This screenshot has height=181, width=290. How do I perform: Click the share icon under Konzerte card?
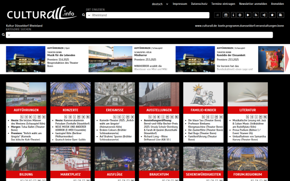tap(70, 117)
